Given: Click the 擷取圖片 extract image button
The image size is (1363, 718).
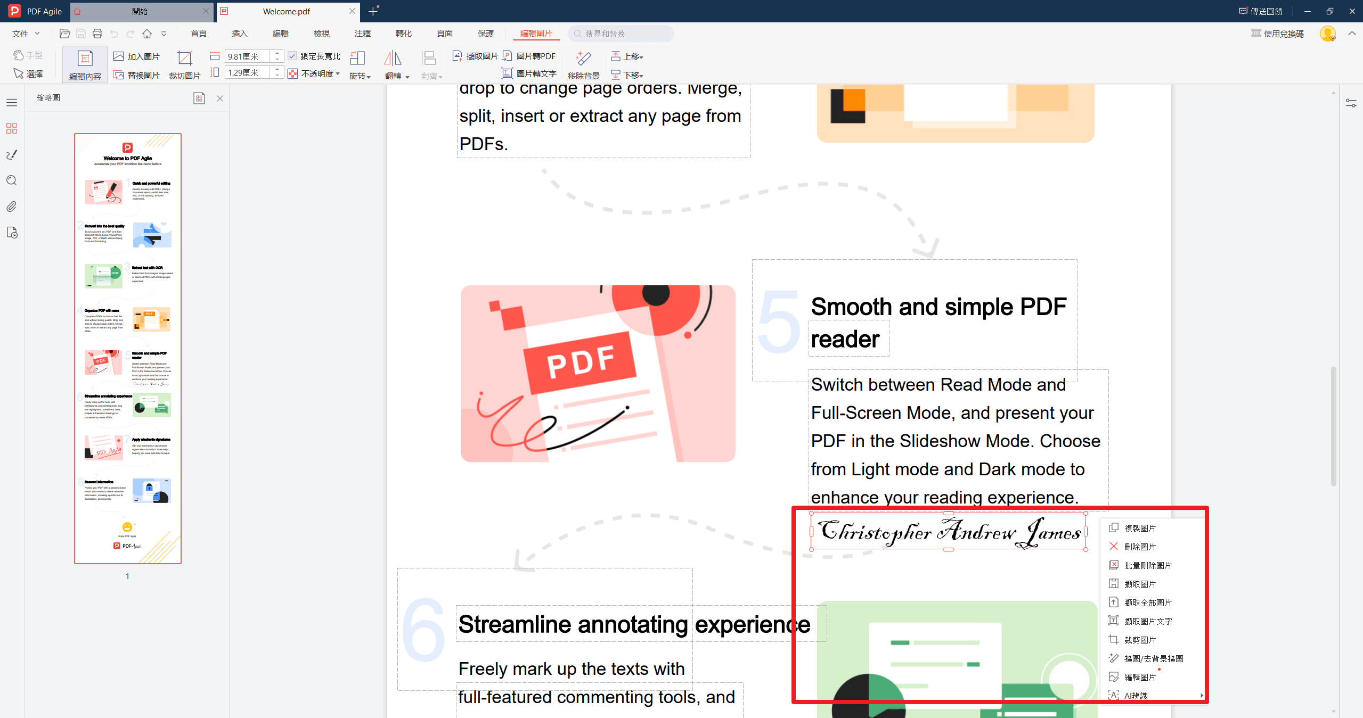Looking at the screenshot, I should [475, 56].
